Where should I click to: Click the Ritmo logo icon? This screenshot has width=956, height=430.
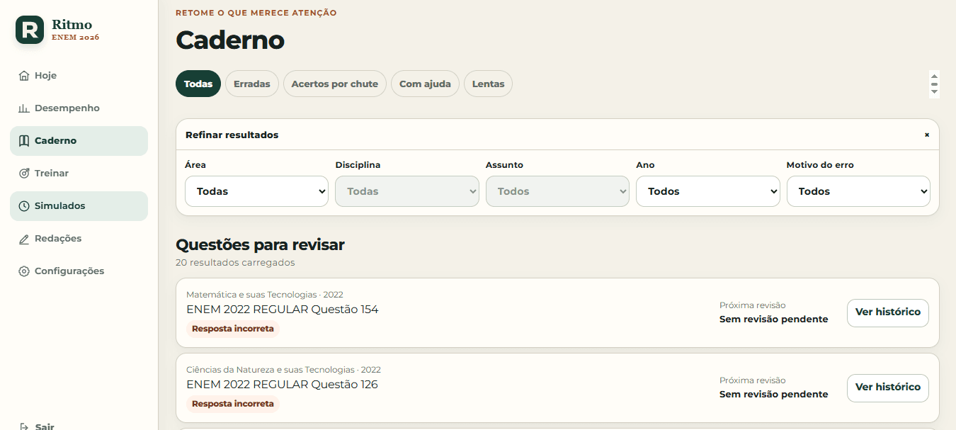[30, 30]
